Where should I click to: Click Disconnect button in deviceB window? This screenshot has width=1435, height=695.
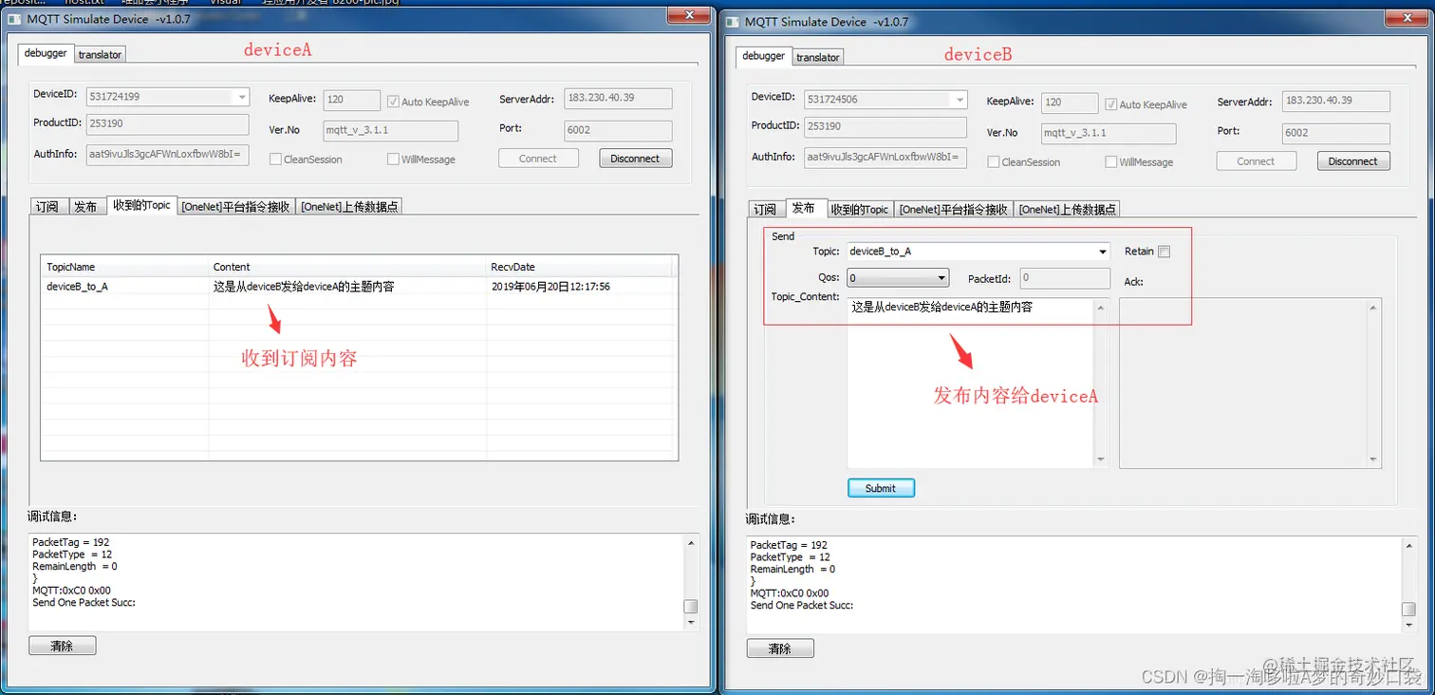[x=1353, y=161]
